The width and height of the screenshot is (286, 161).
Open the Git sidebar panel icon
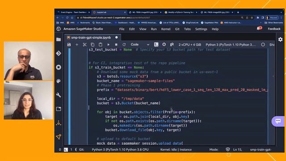click(x=59, y=53)
